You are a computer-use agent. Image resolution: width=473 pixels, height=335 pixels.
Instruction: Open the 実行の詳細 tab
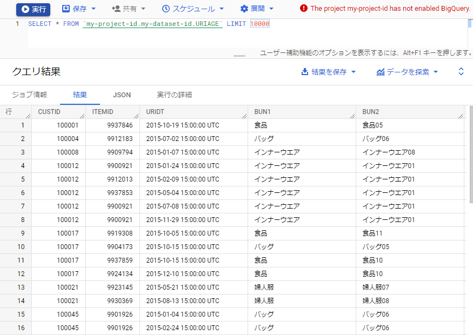(x=174, y=95)
